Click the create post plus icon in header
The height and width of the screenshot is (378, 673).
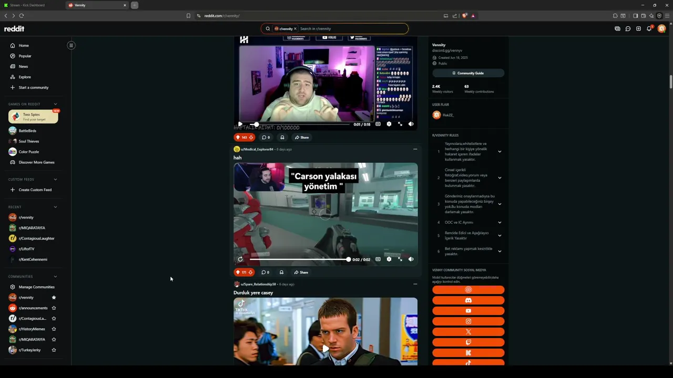click(638, 29)
